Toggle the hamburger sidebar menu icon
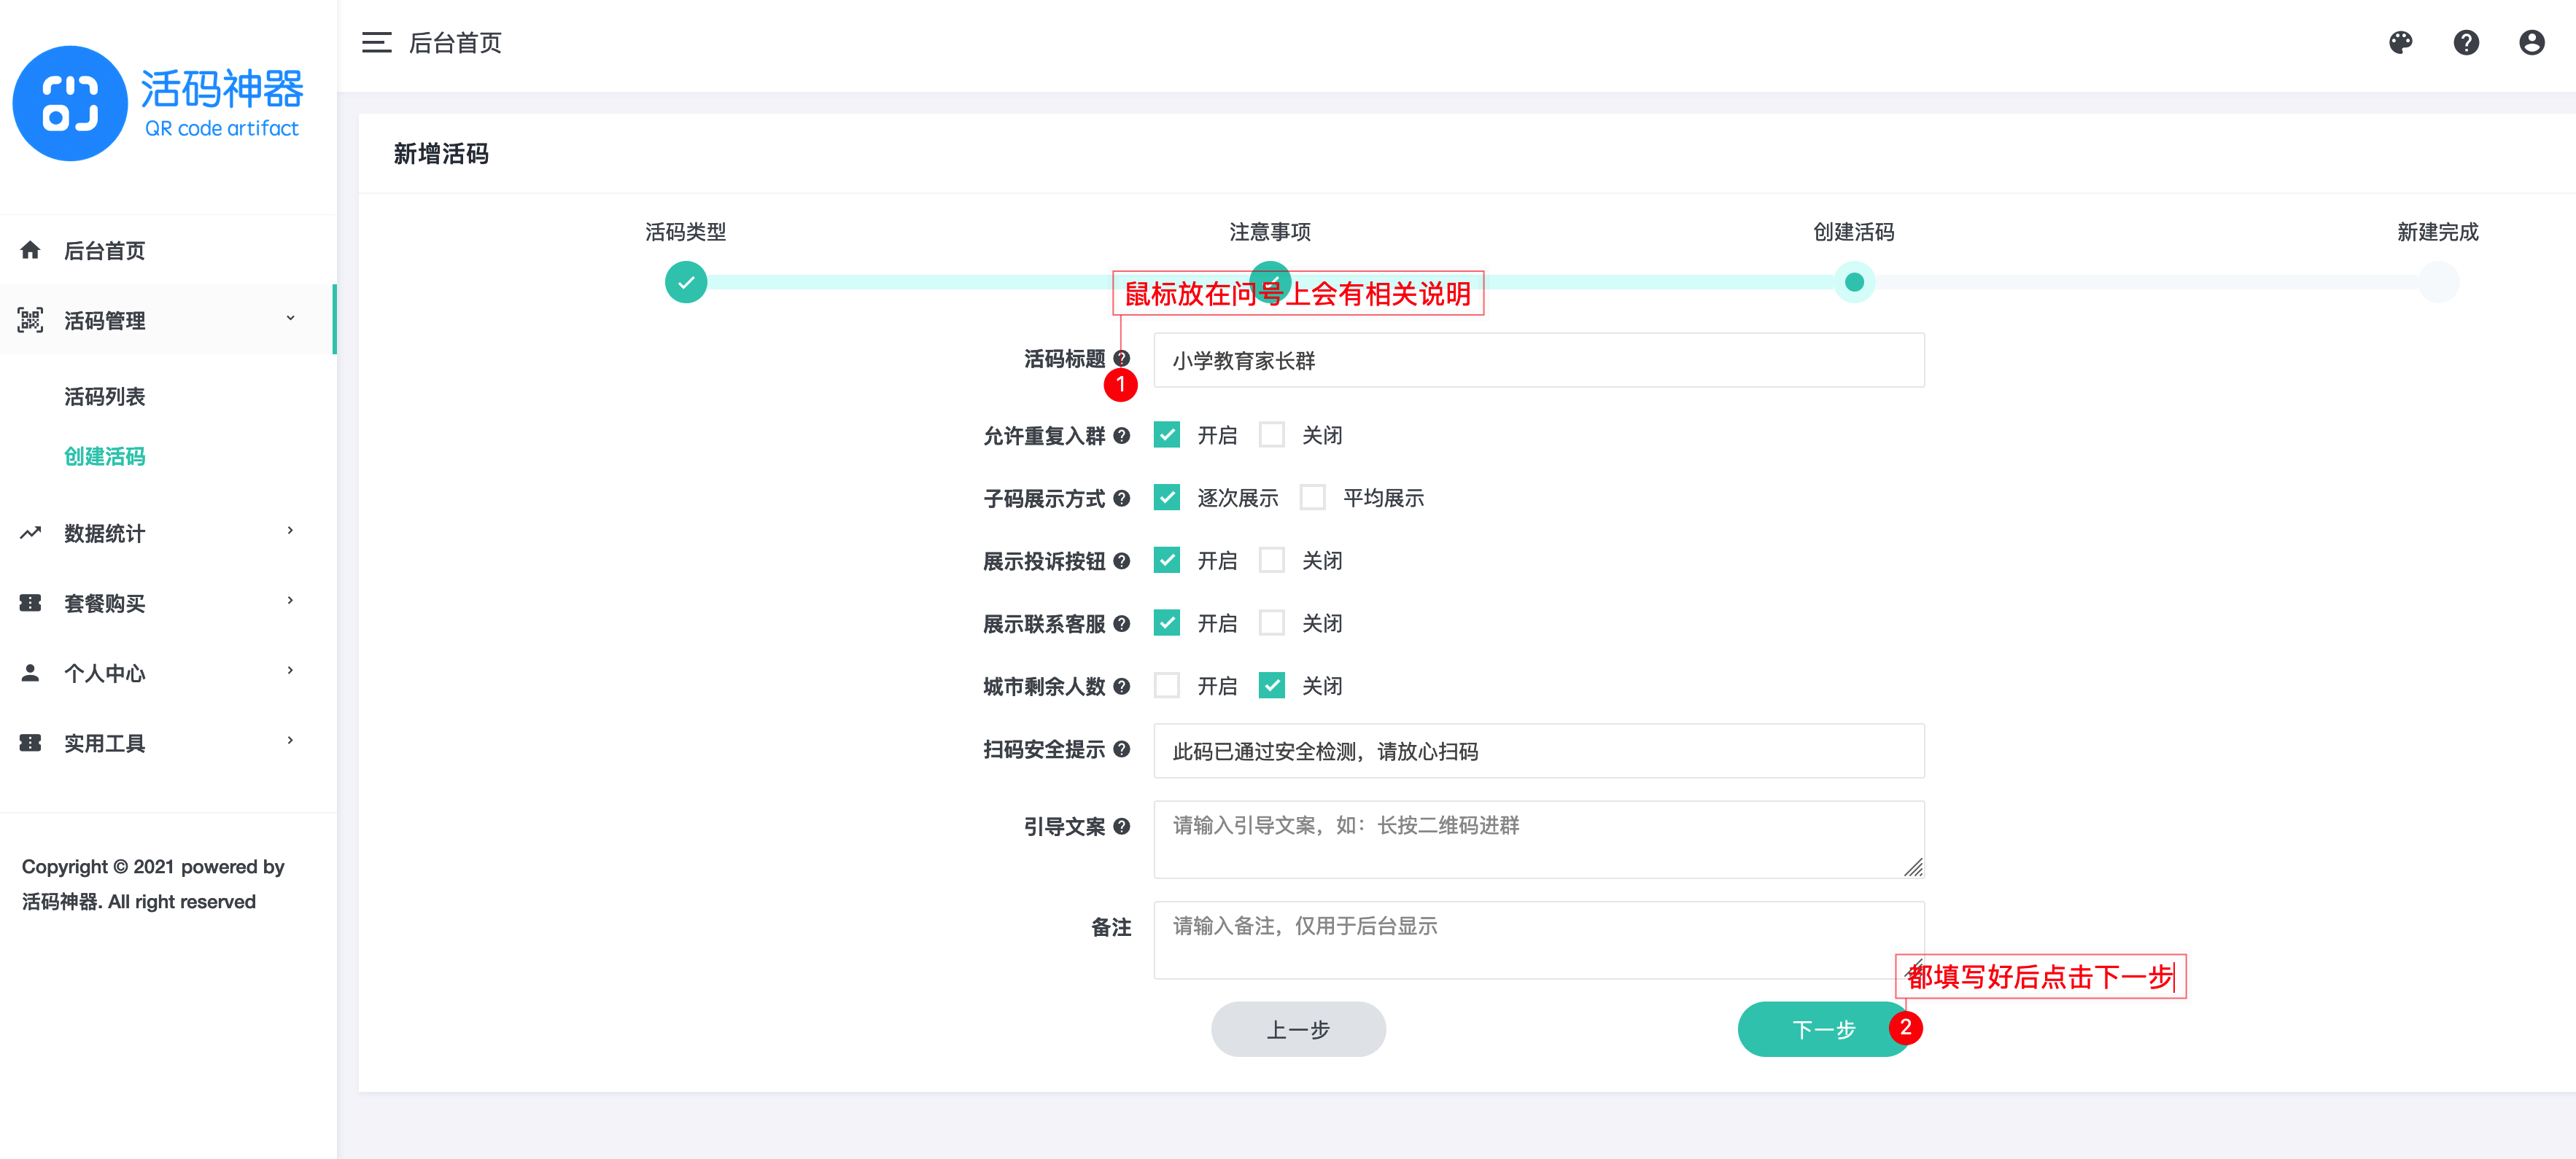 376,42
